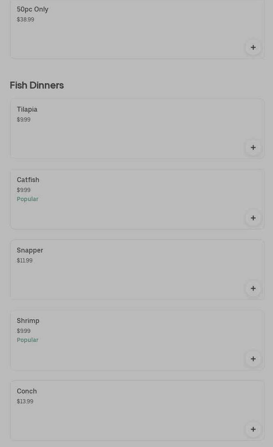This screenshot has width=273, height=447.
Task: Add Snapper dinner with plus icon
Action: (x=253, y=288)
